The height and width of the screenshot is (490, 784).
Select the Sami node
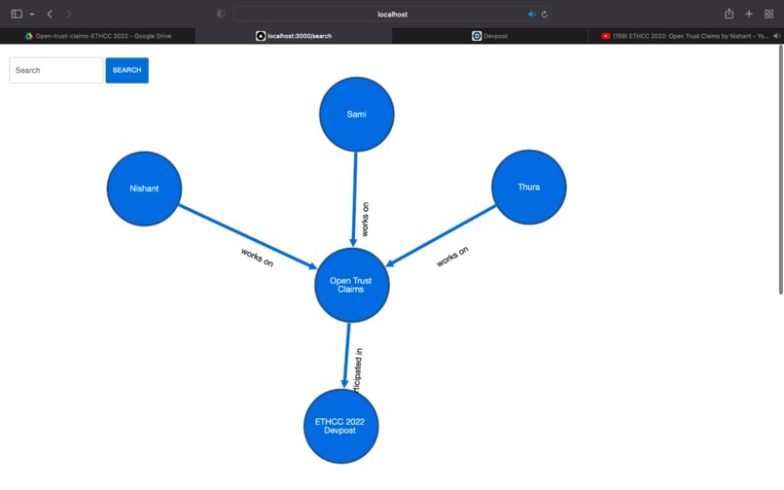coord(357,114)
